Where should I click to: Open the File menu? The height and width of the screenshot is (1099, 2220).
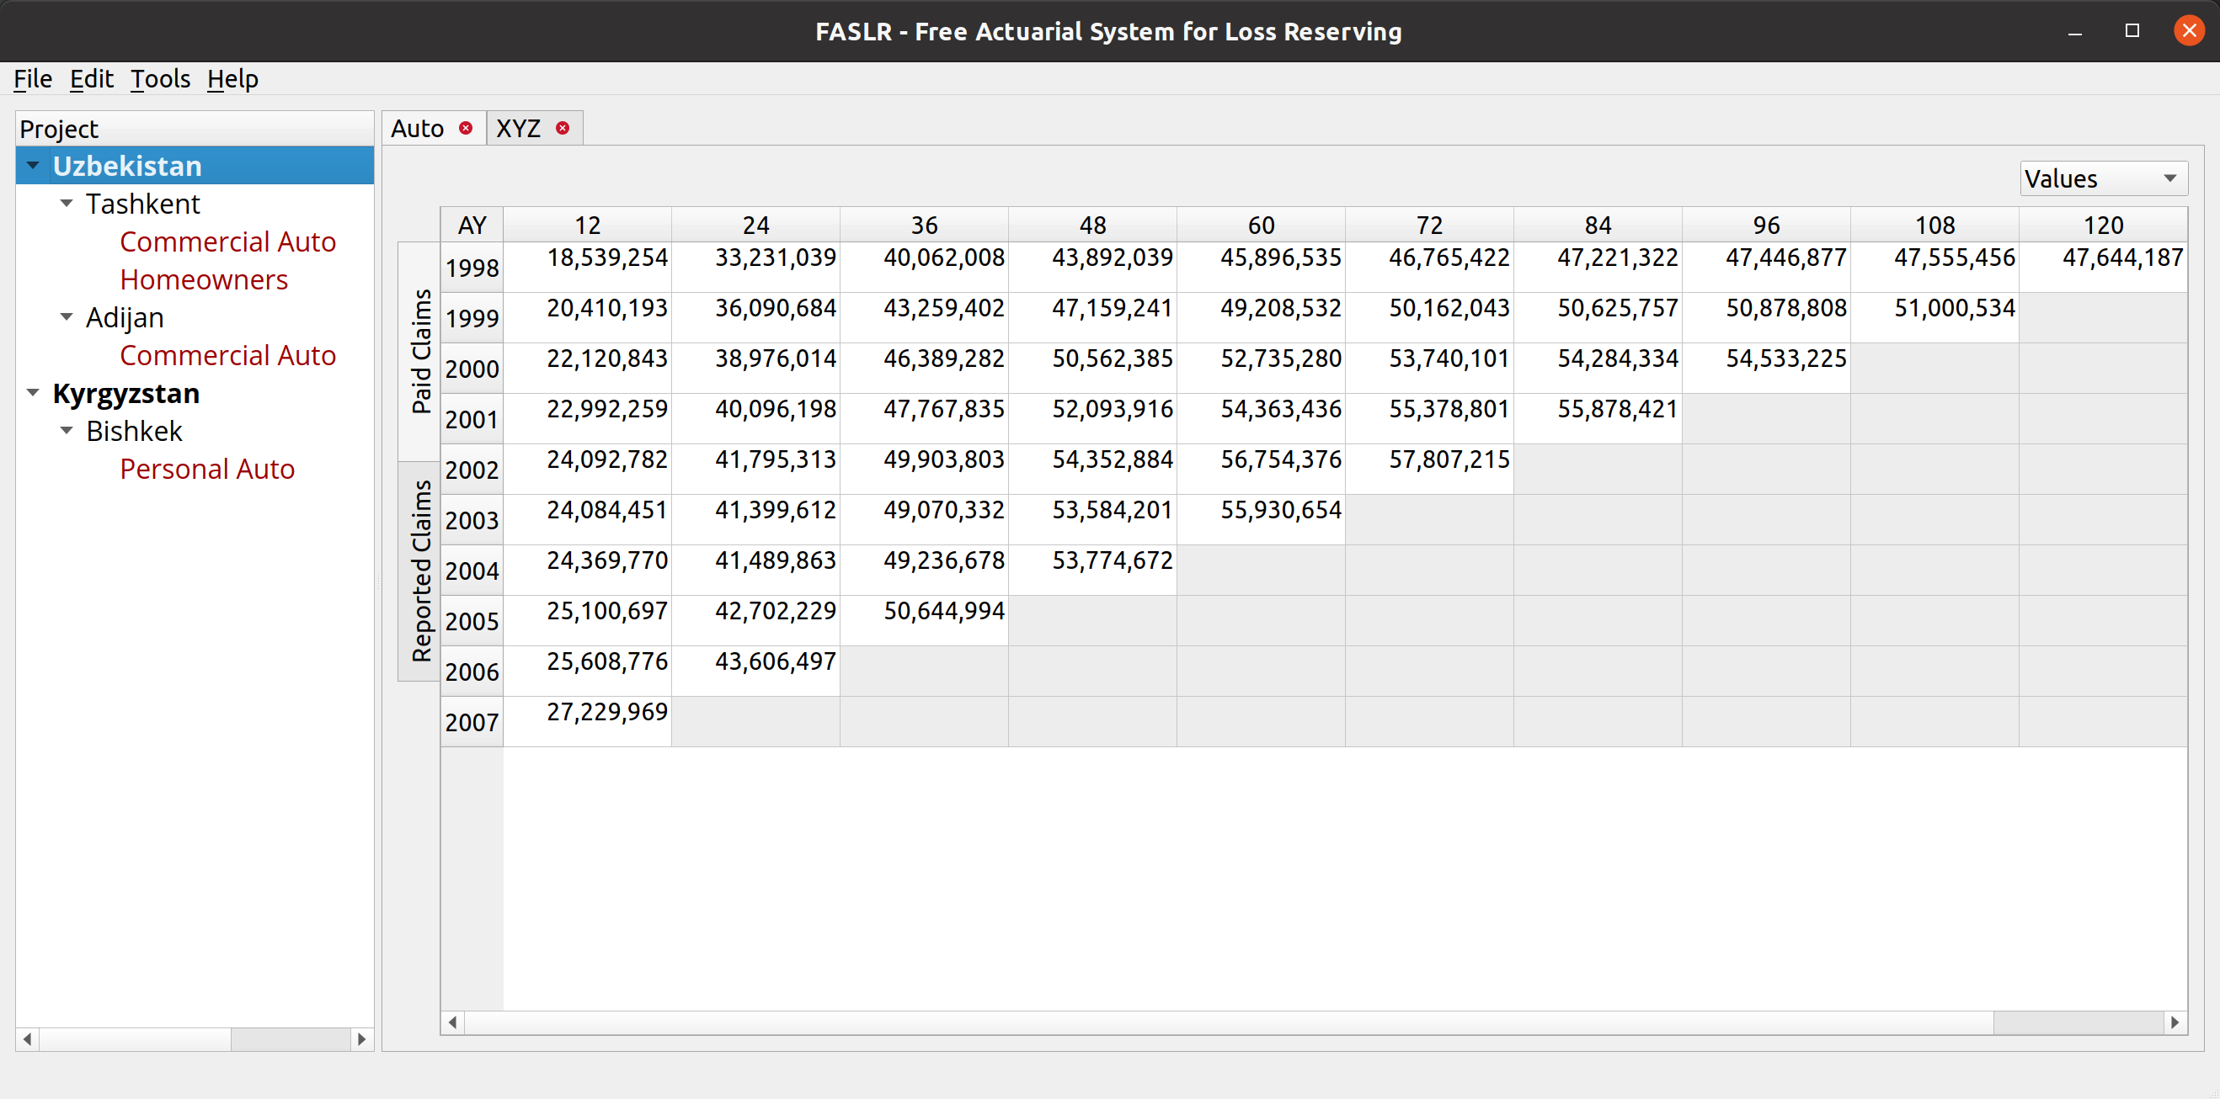pyautogui.click(x=33, y=79)
